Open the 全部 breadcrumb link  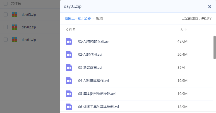87,18
